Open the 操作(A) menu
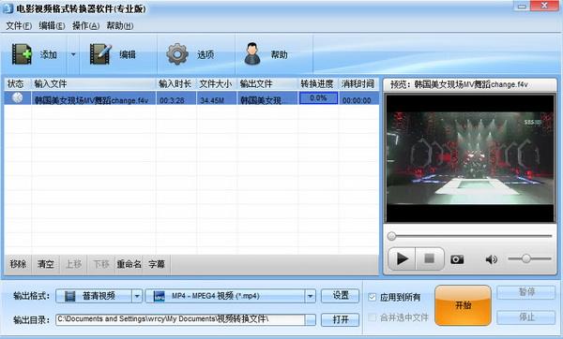563x339 pixels. (x=85, y=25)
